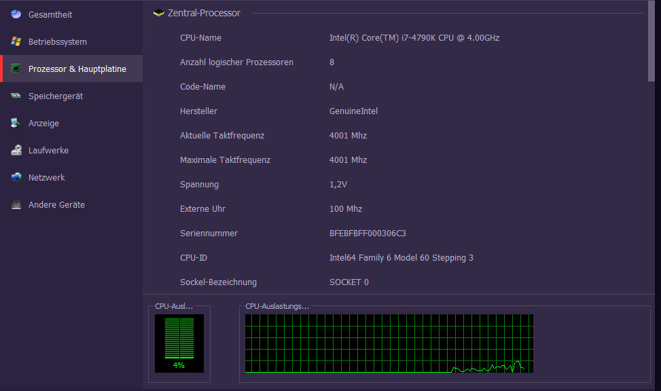This screenshot has height=391, width=661.
Task: Select the logical processors value 8
Action: pyautogui.click(x=332, y=62)
